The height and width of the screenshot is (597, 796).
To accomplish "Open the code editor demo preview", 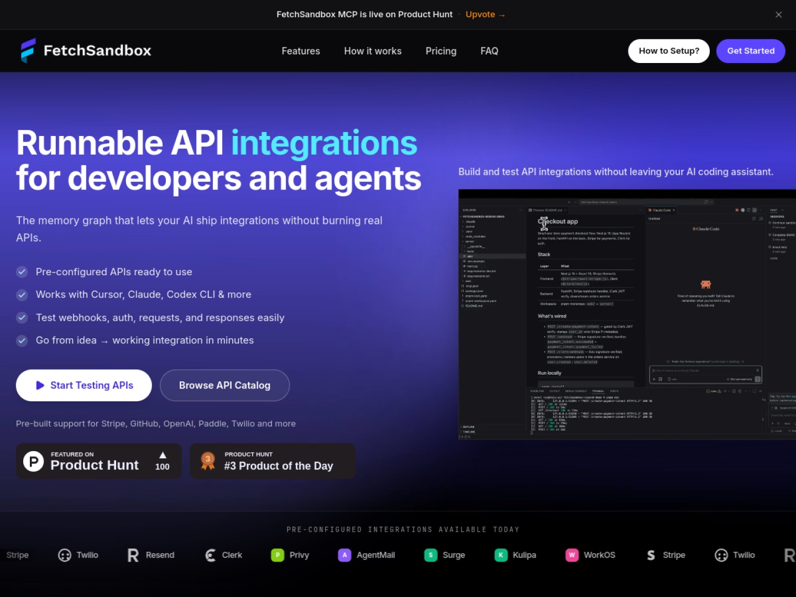I will pos(627,314).
